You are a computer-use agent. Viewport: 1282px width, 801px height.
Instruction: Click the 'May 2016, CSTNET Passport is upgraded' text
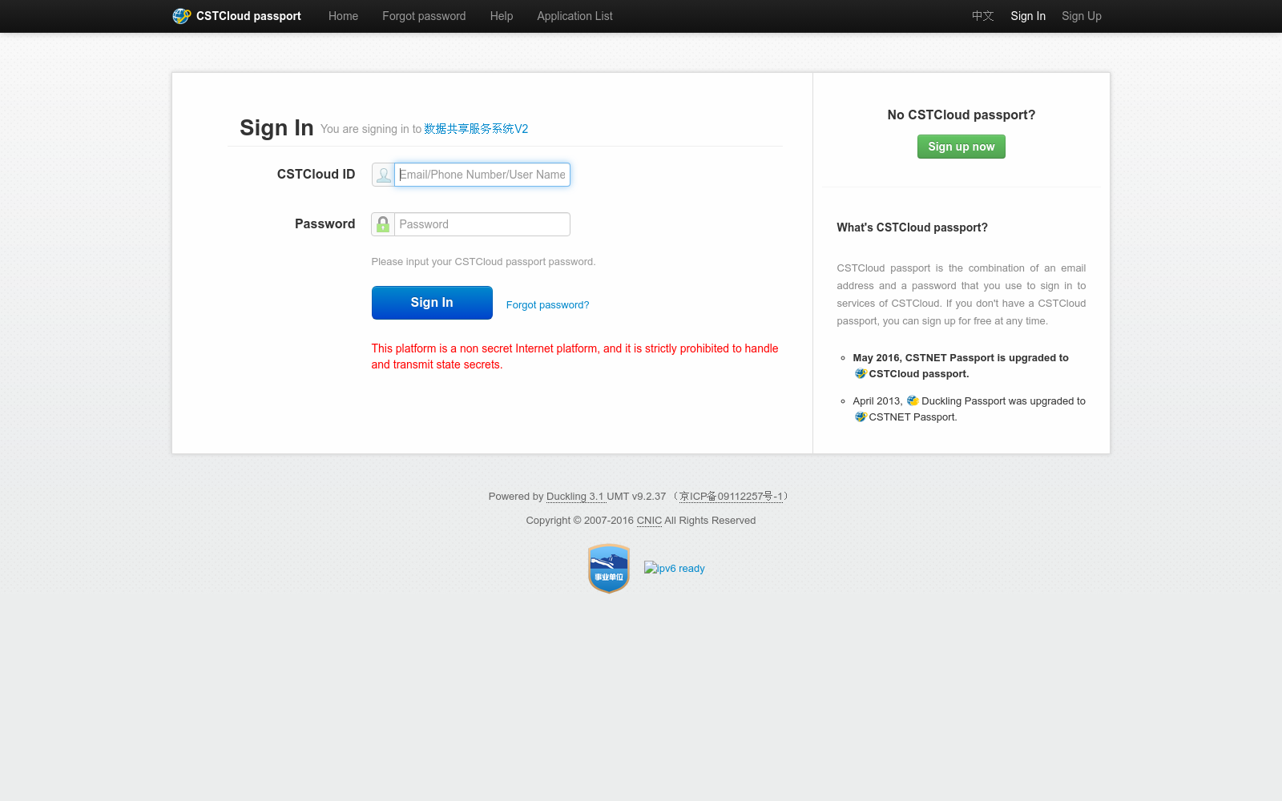(x=961, y=358)
